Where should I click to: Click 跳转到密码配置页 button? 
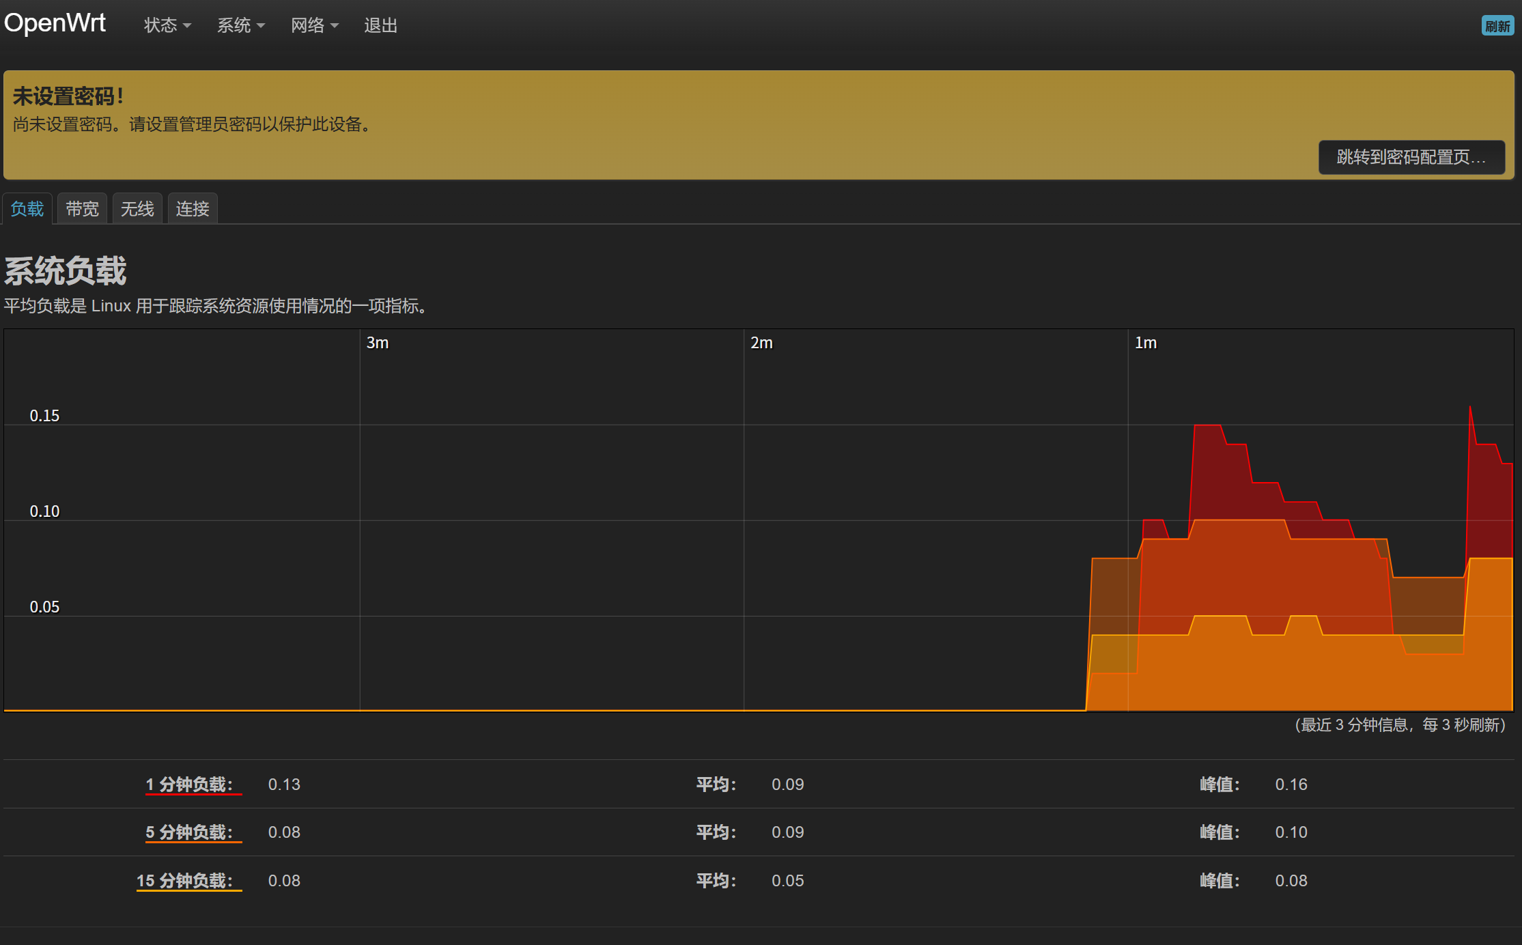(1411, 158)
